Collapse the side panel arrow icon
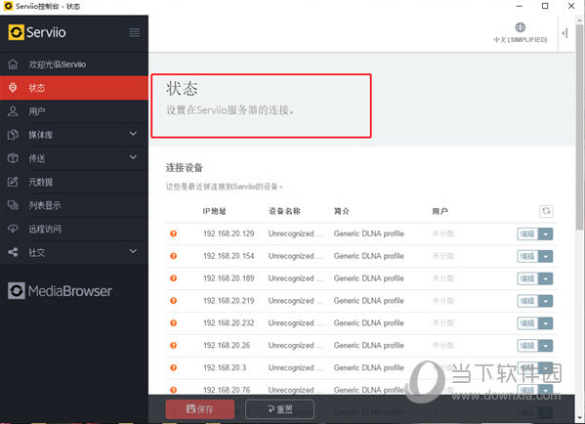The image size is (585, 424). coord(564,33)
